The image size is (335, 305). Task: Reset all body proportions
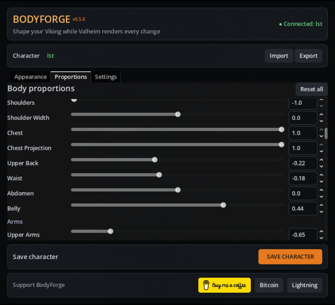312,89
